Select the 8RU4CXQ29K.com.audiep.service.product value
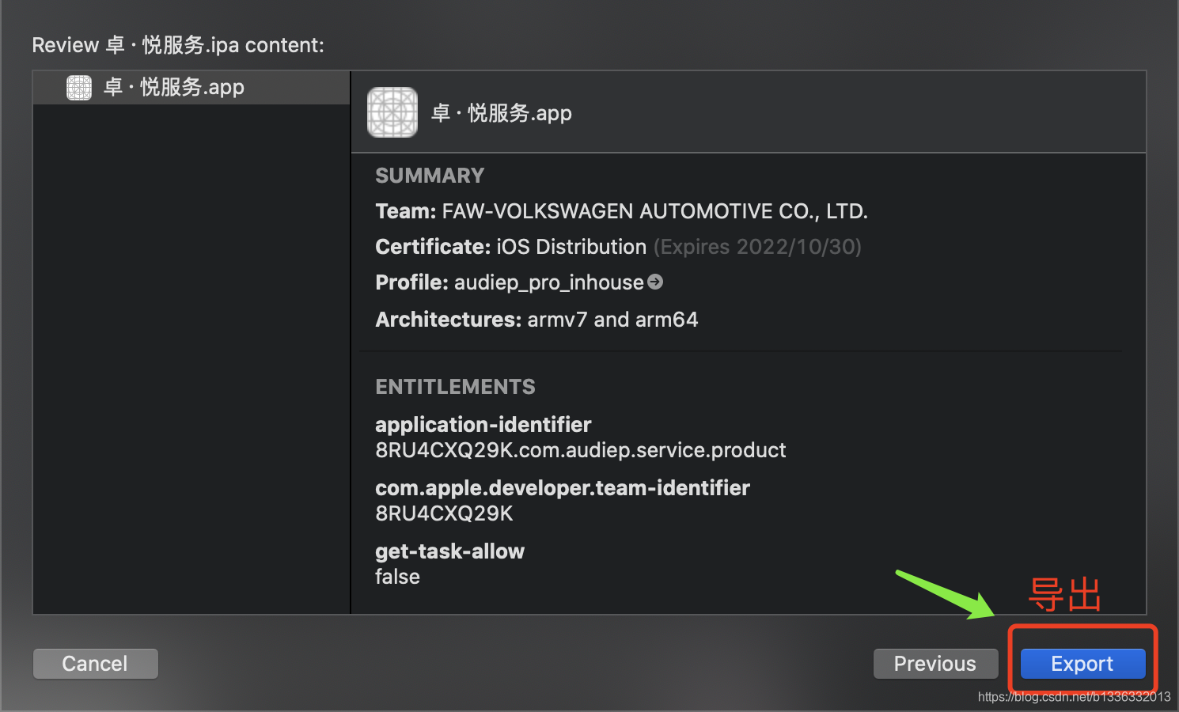 (x=581, y=450)
